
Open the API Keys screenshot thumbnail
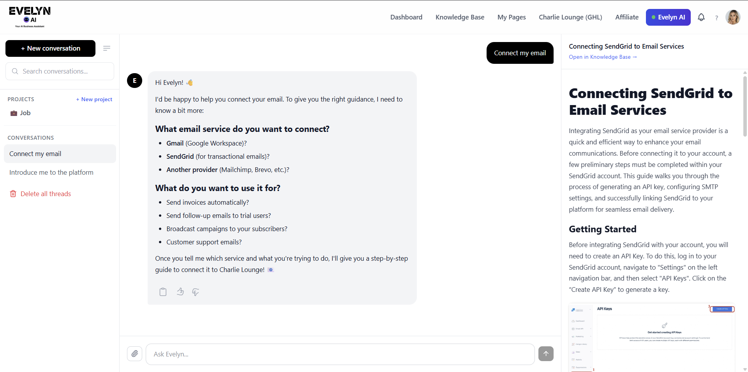[x=652, y=337]
